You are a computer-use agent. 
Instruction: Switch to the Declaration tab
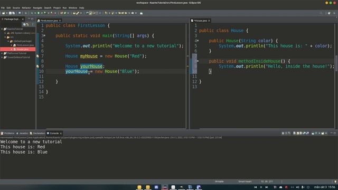click(x=37, y=134)
